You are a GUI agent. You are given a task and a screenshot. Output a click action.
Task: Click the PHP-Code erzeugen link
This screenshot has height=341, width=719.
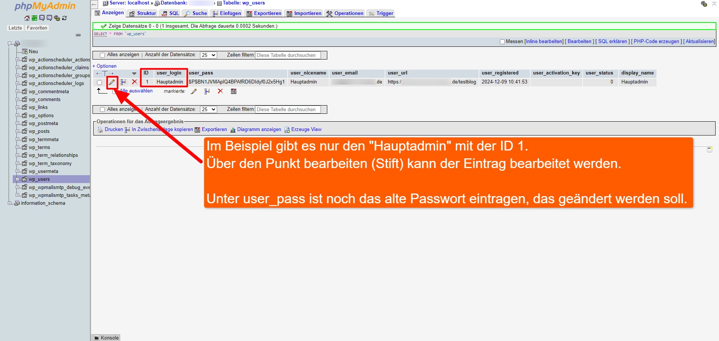[x=656, y=42]
